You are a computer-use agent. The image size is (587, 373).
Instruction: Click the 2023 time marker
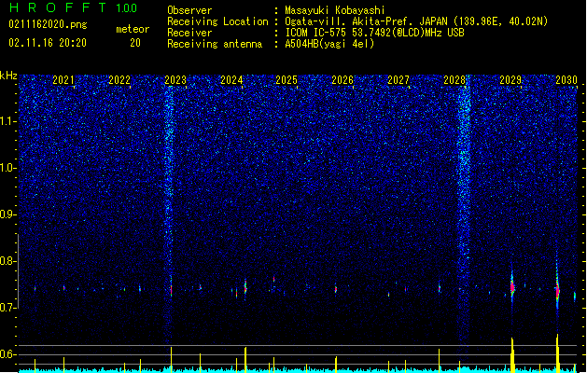(x=175, y=80)
